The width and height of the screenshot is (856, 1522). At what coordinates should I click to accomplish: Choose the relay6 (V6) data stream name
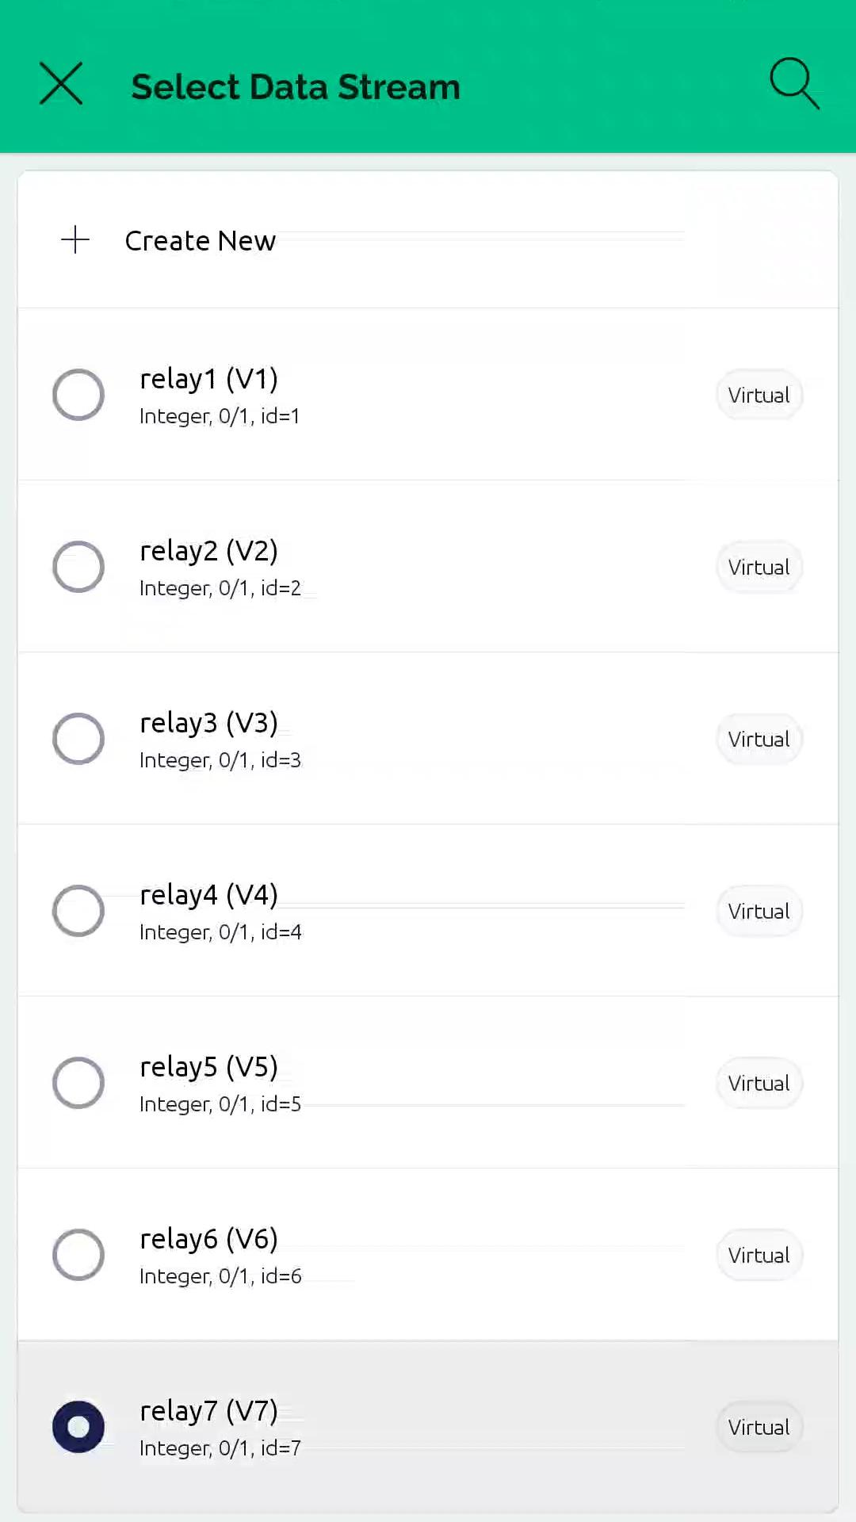tap(208, 1239)
